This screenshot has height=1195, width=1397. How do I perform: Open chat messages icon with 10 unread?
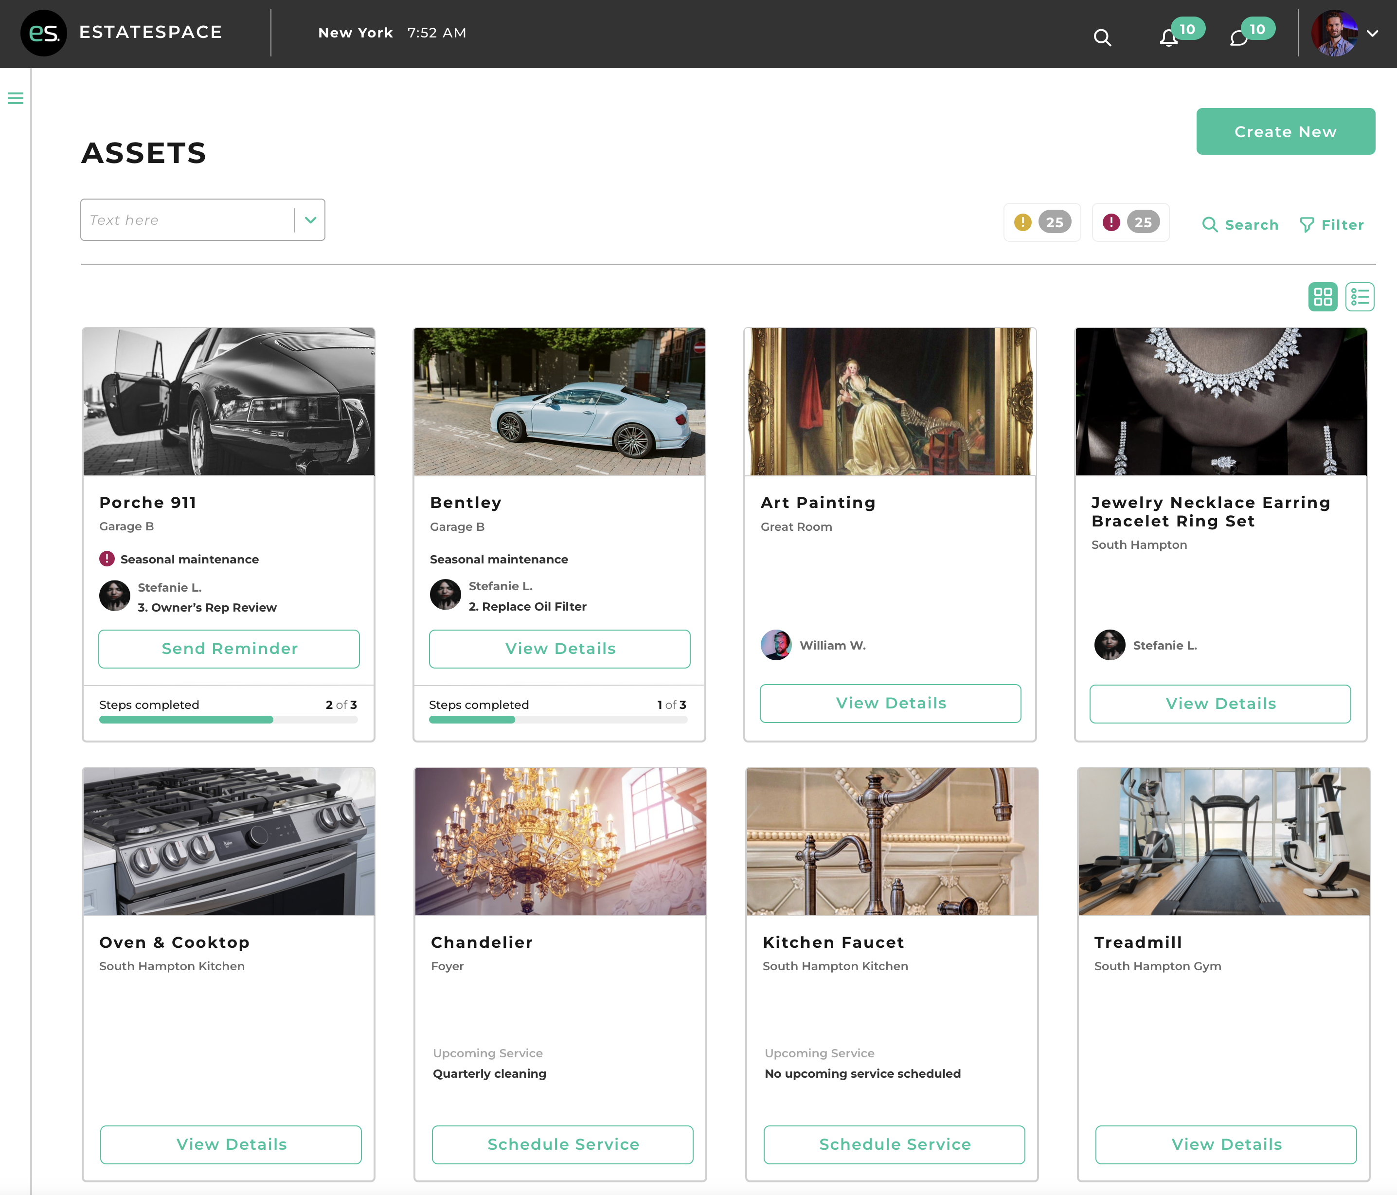(x=1238, y=38)
